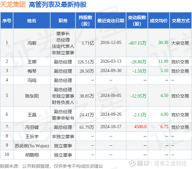The width and height of the screenshot is (192, 169).
Task: Click 非独立董事 in 王乐宇's row
Action: pyautogui.click(x=63, y=136)
